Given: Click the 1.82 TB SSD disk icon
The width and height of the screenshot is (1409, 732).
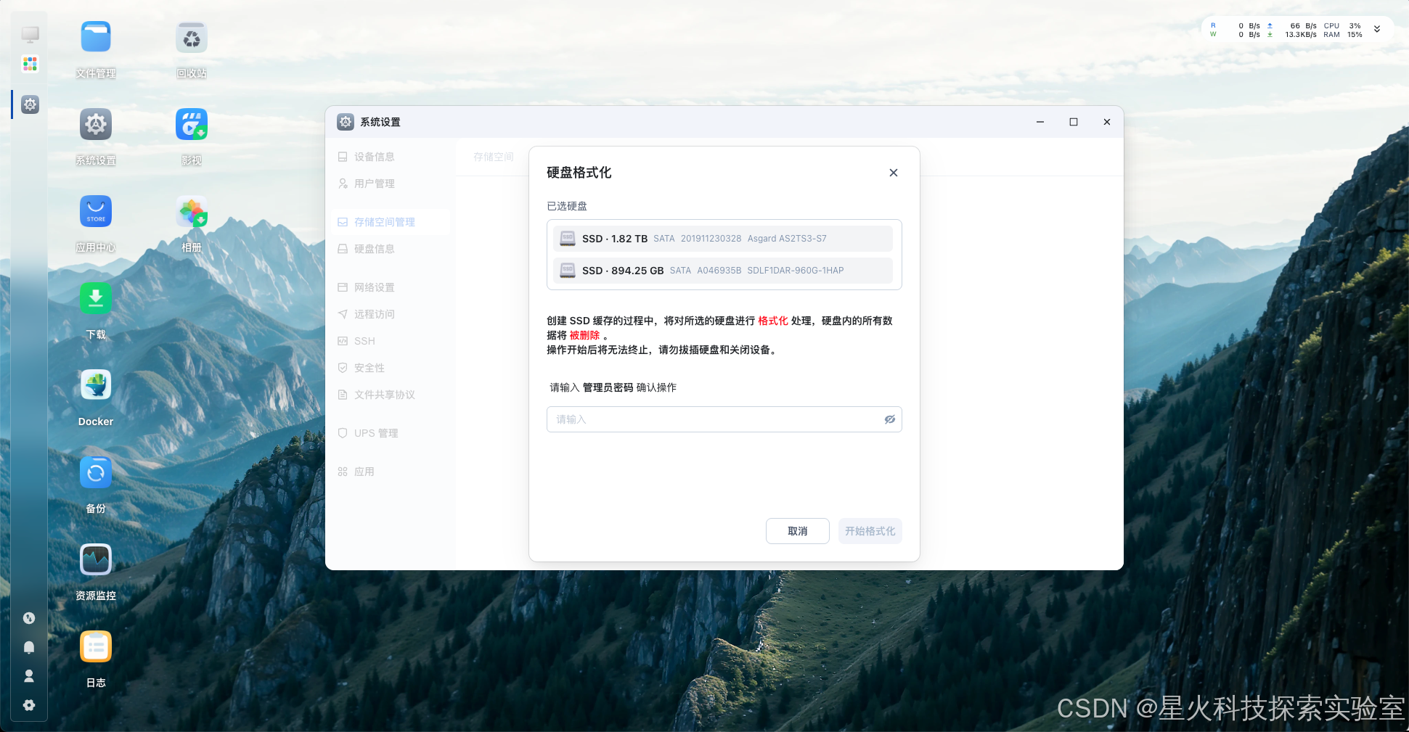Looking at the screenshot, I should pyautogui.click(x=568, y=238).
